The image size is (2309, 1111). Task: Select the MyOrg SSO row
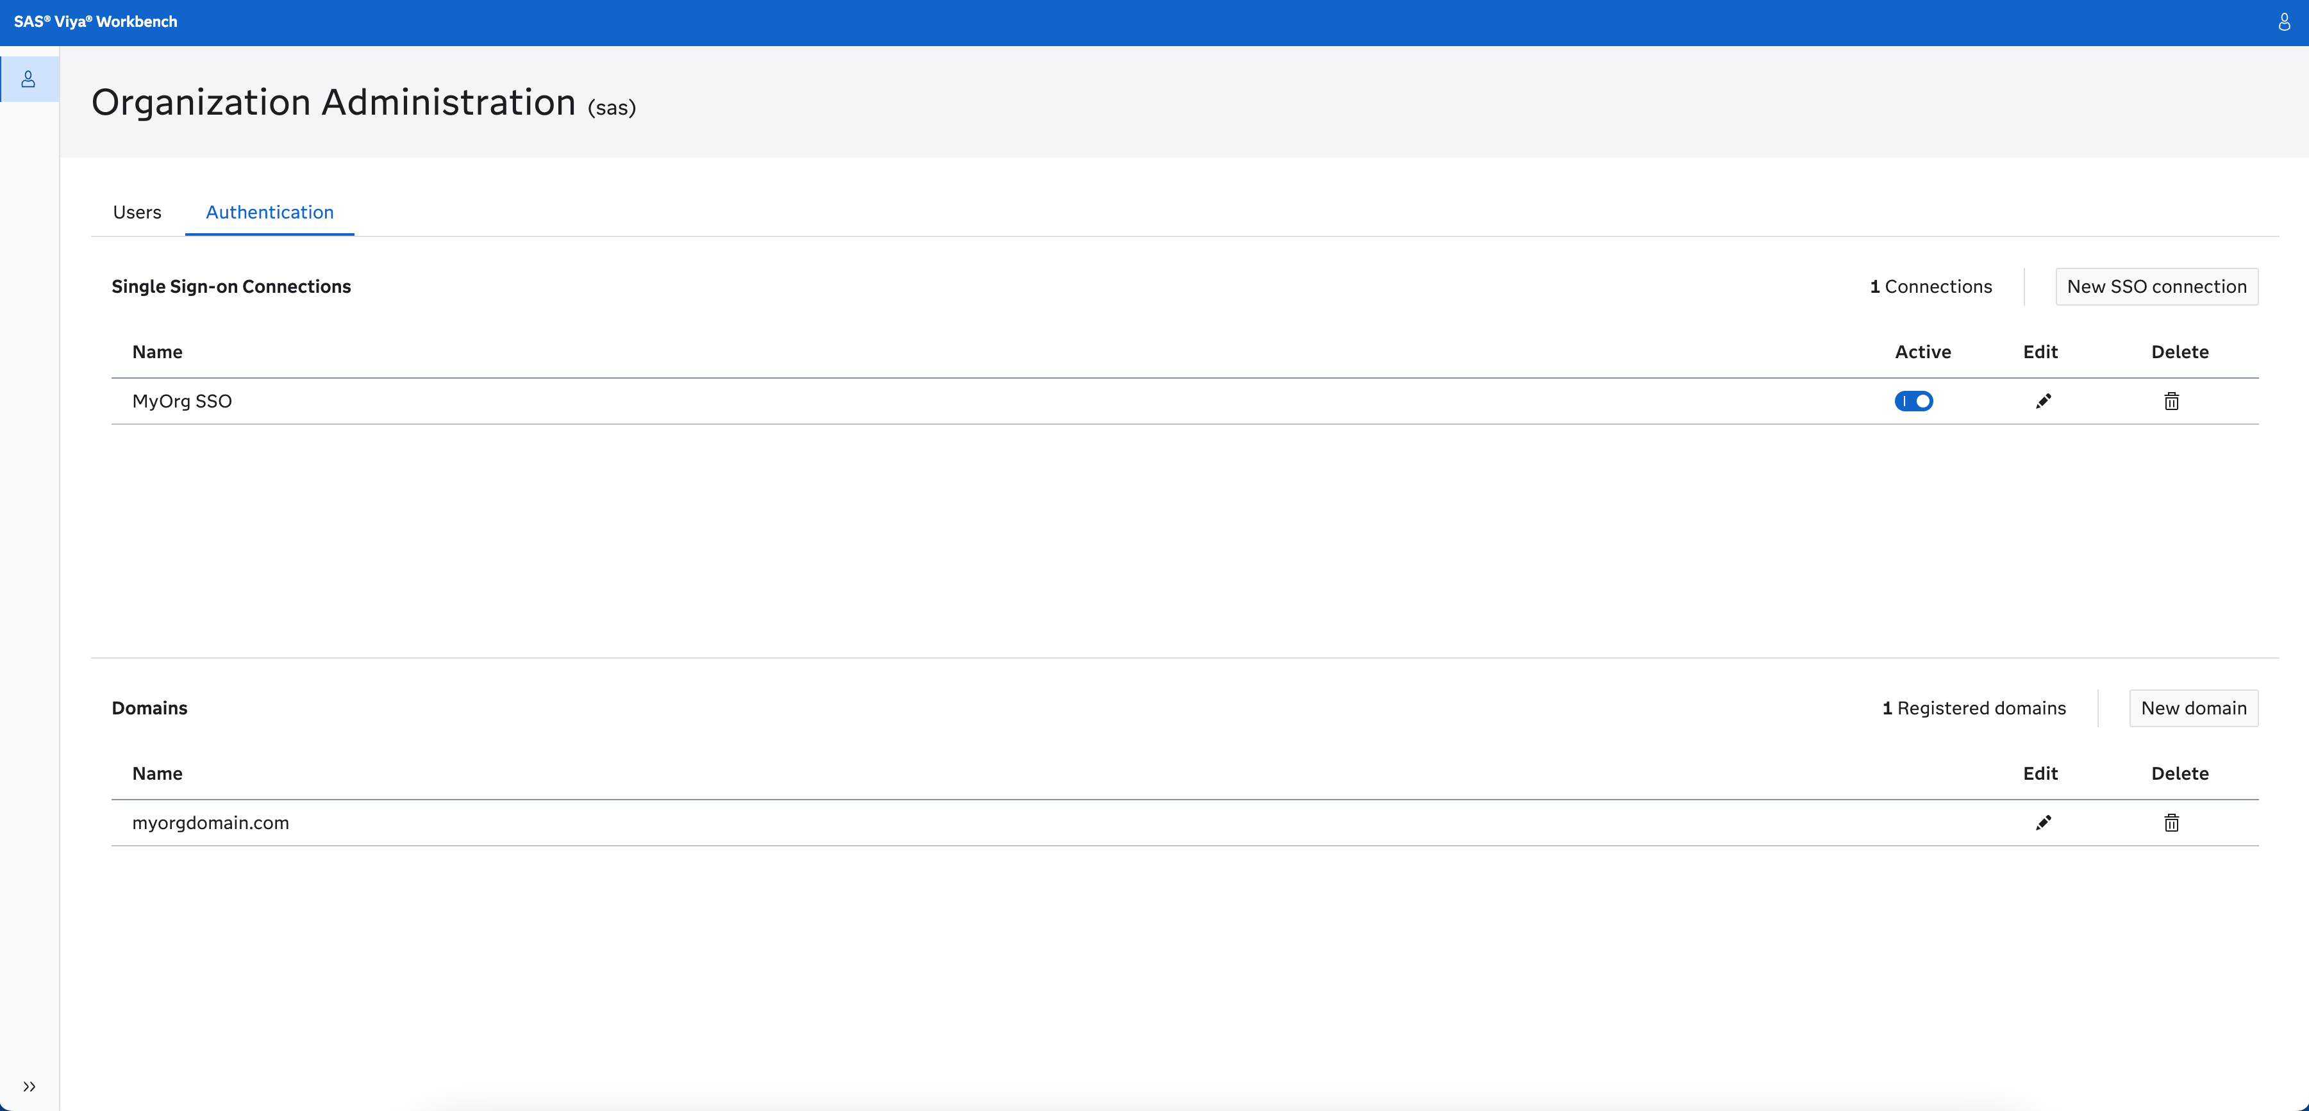pos(181,400)
